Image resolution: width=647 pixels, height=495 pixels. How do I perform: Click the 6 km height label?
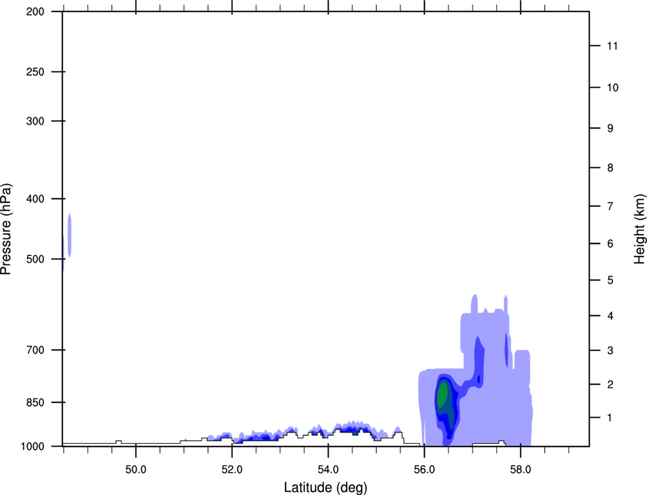[610, 244]
